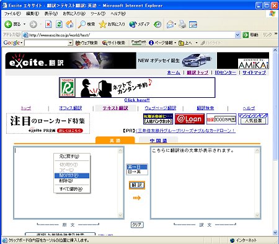Click the AMiKAi logo
The height and width of the screenshot is (244, 279).
click(254, 64)
